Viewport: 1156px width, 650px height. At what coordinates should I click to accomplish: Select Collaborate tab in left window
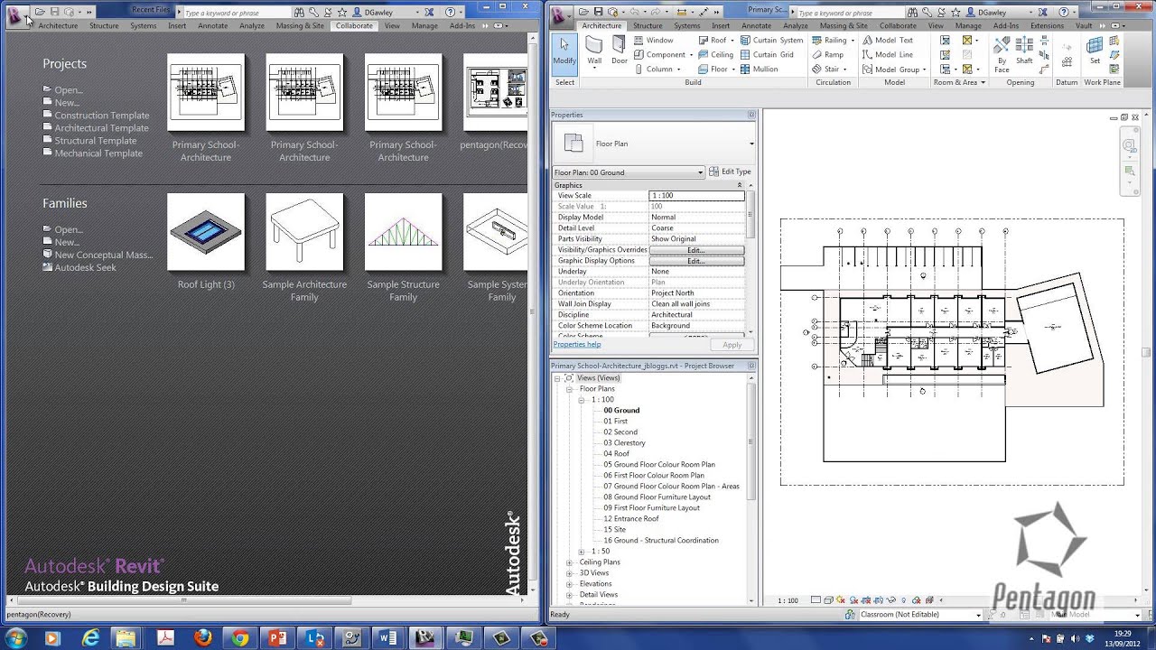point(354,25)
